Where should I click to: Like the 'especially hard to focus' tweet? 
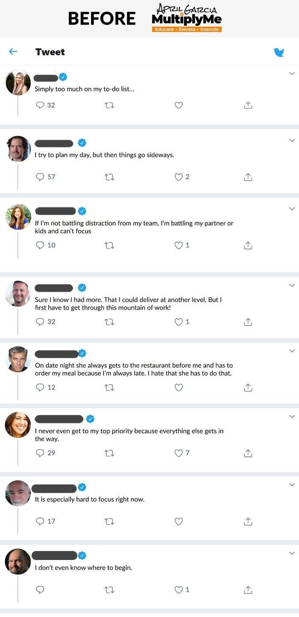pos(179,521)
